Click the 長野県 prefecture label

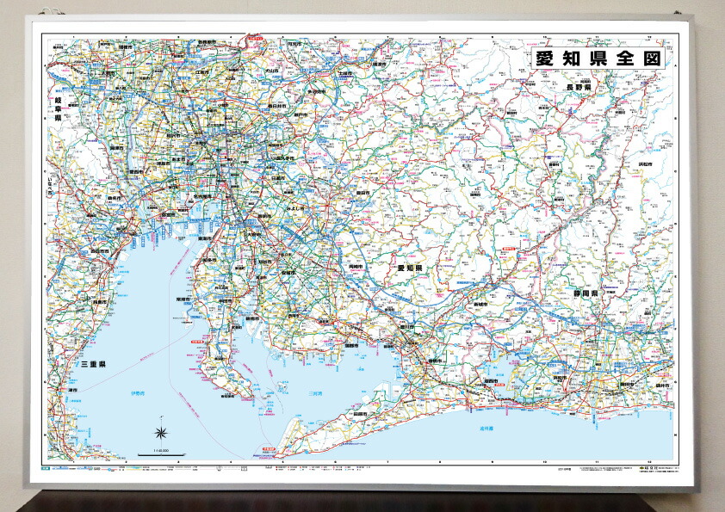pos(577,88)
